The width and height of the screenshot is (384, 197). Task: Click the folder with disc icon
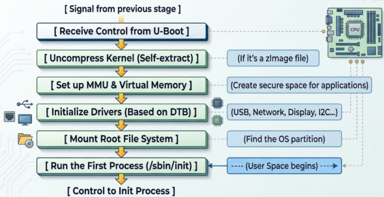click(x=25, y=140)
